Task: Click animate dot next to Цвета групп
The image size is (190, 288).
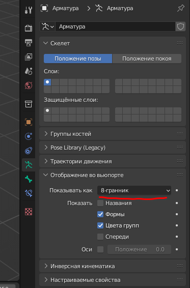Action: click(177, 225)
